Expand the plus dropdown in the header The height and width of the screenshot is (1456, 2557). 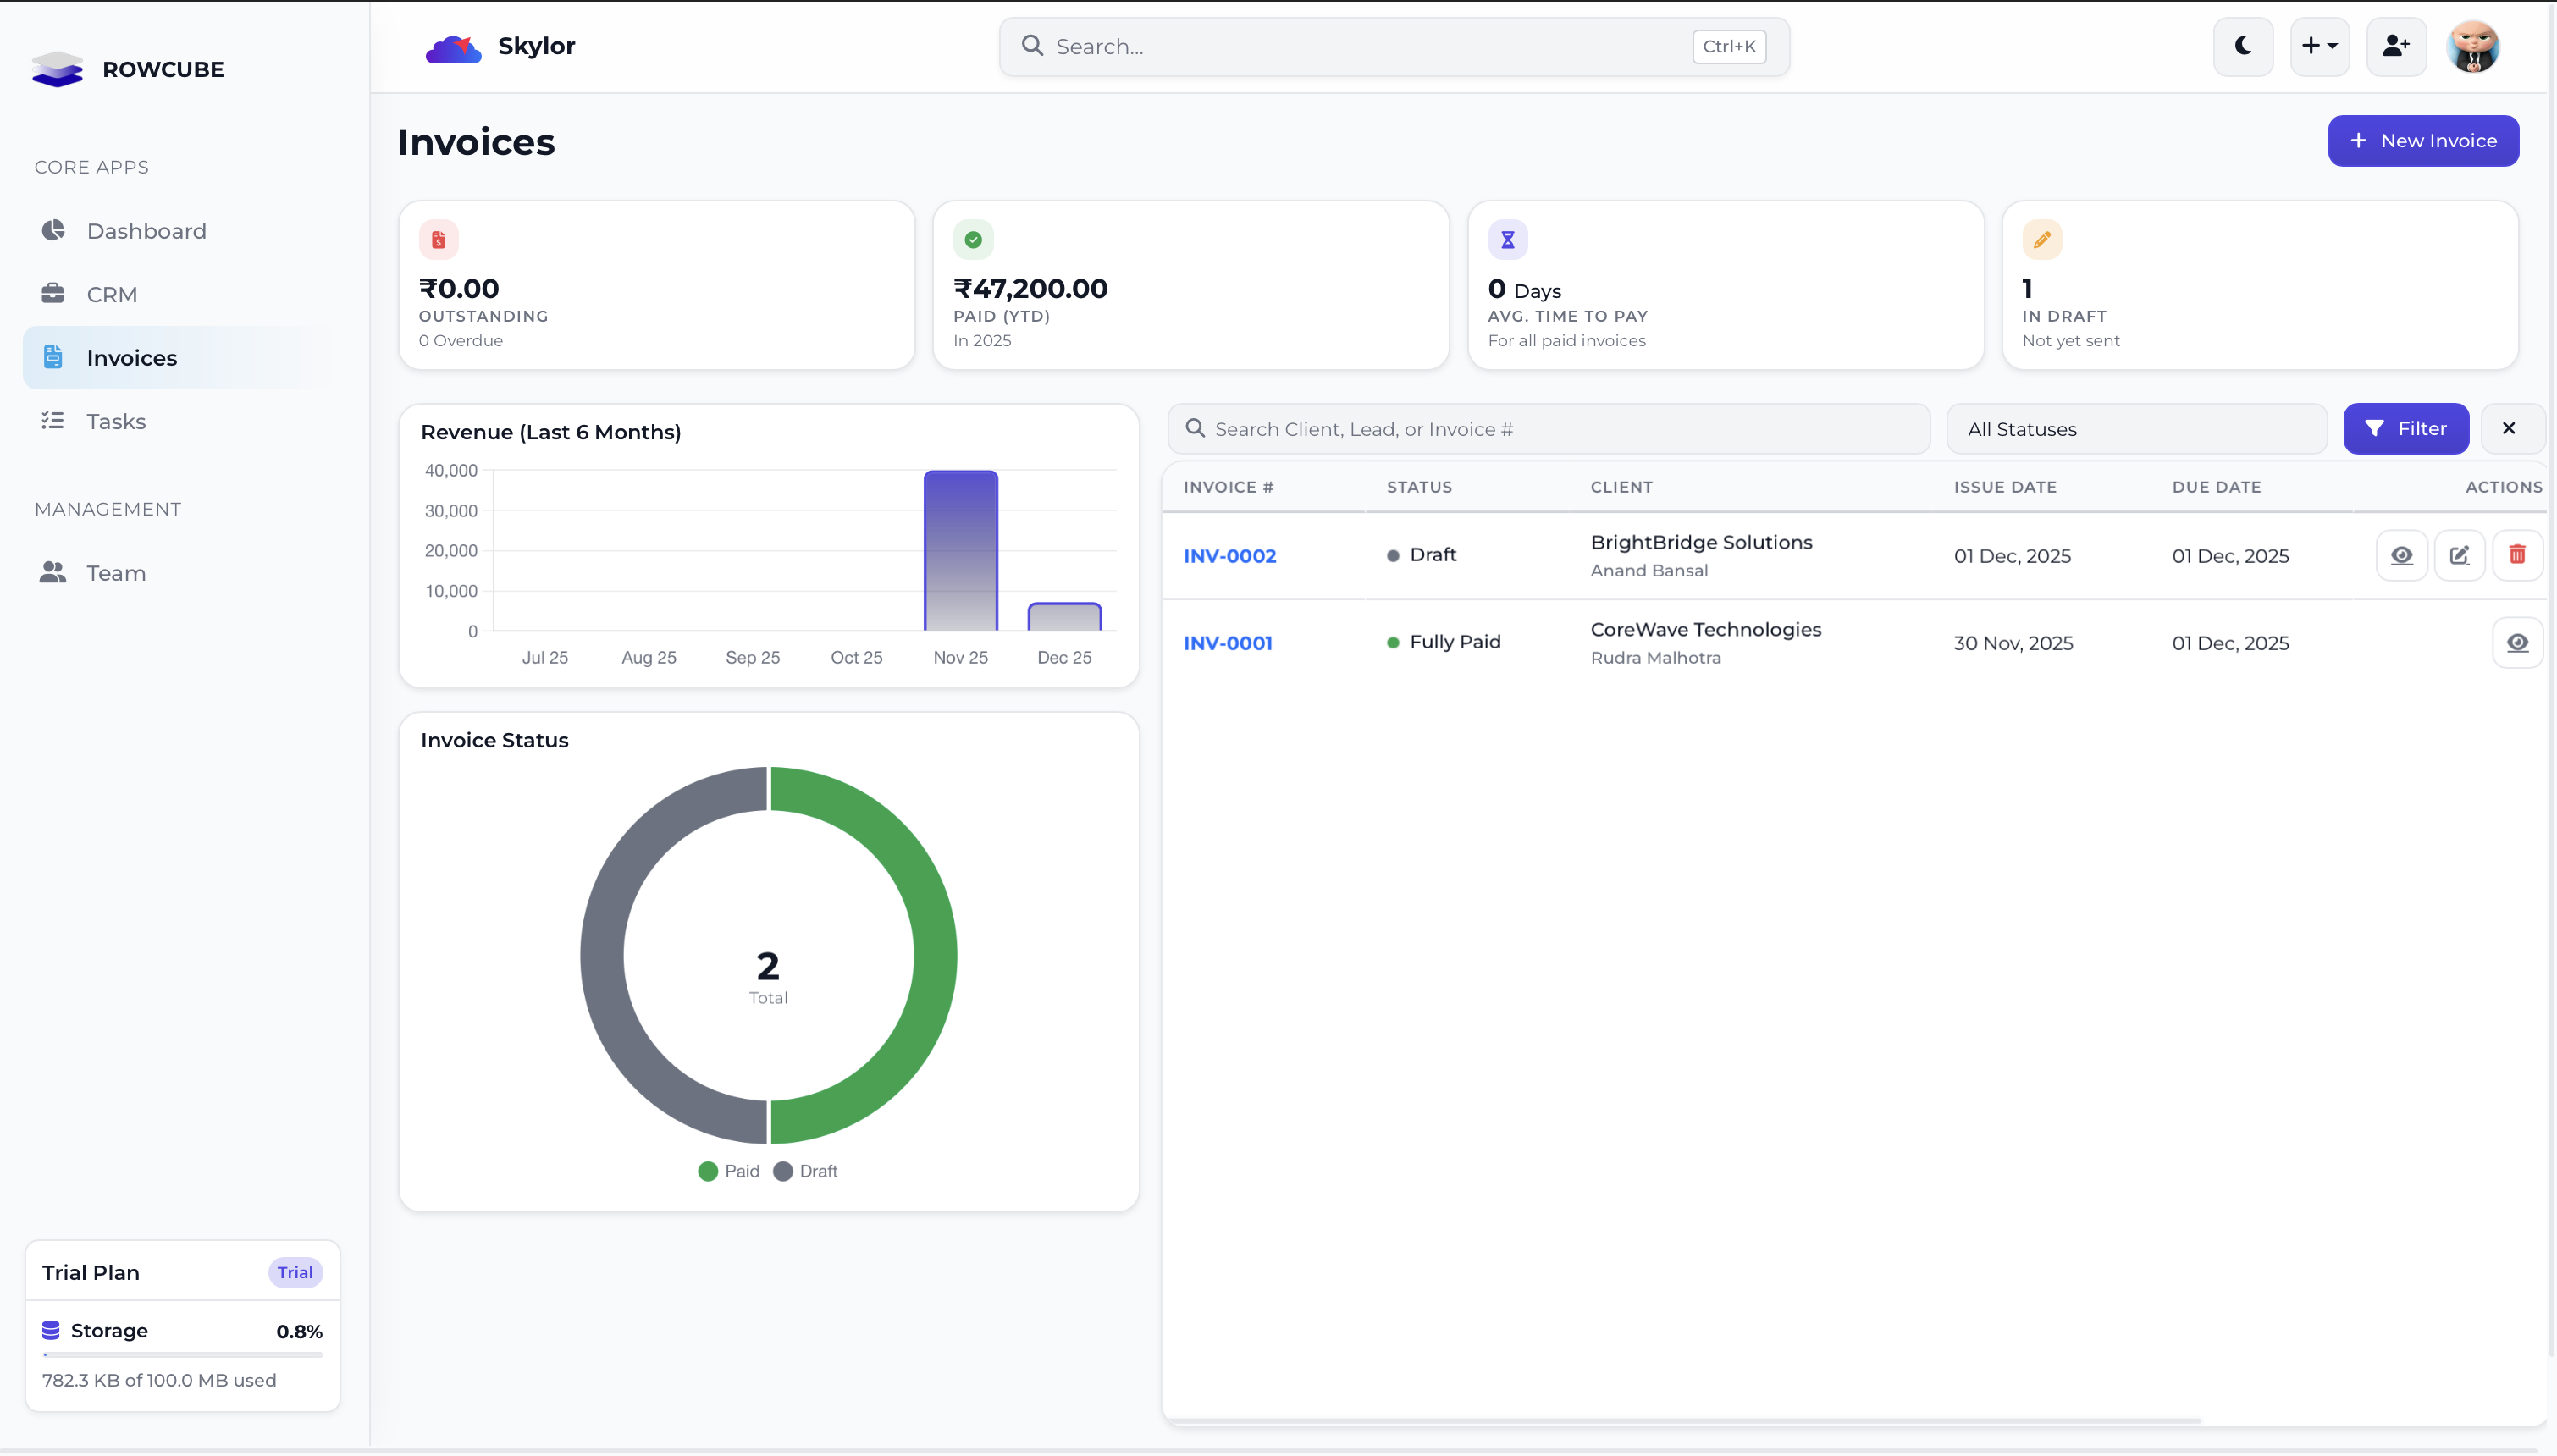(2319, 46)
